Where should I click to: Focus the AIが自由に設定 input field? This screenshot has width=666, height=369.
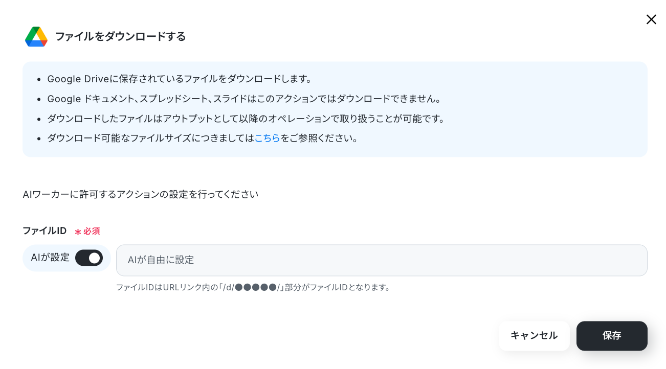[382, 260]
